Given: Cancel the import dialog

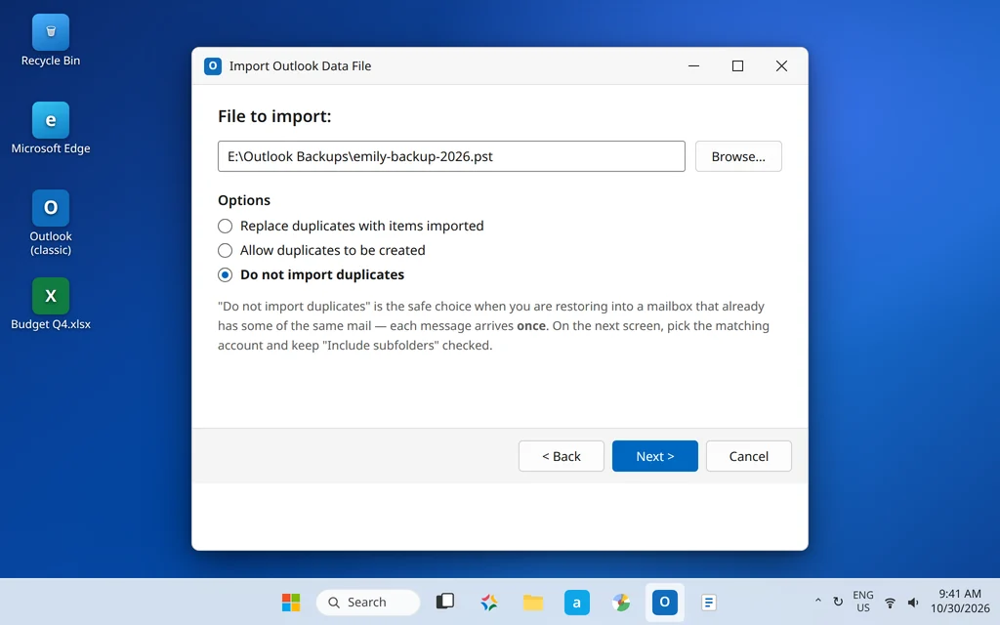Looking at the screenshot, I should (749, 456).
